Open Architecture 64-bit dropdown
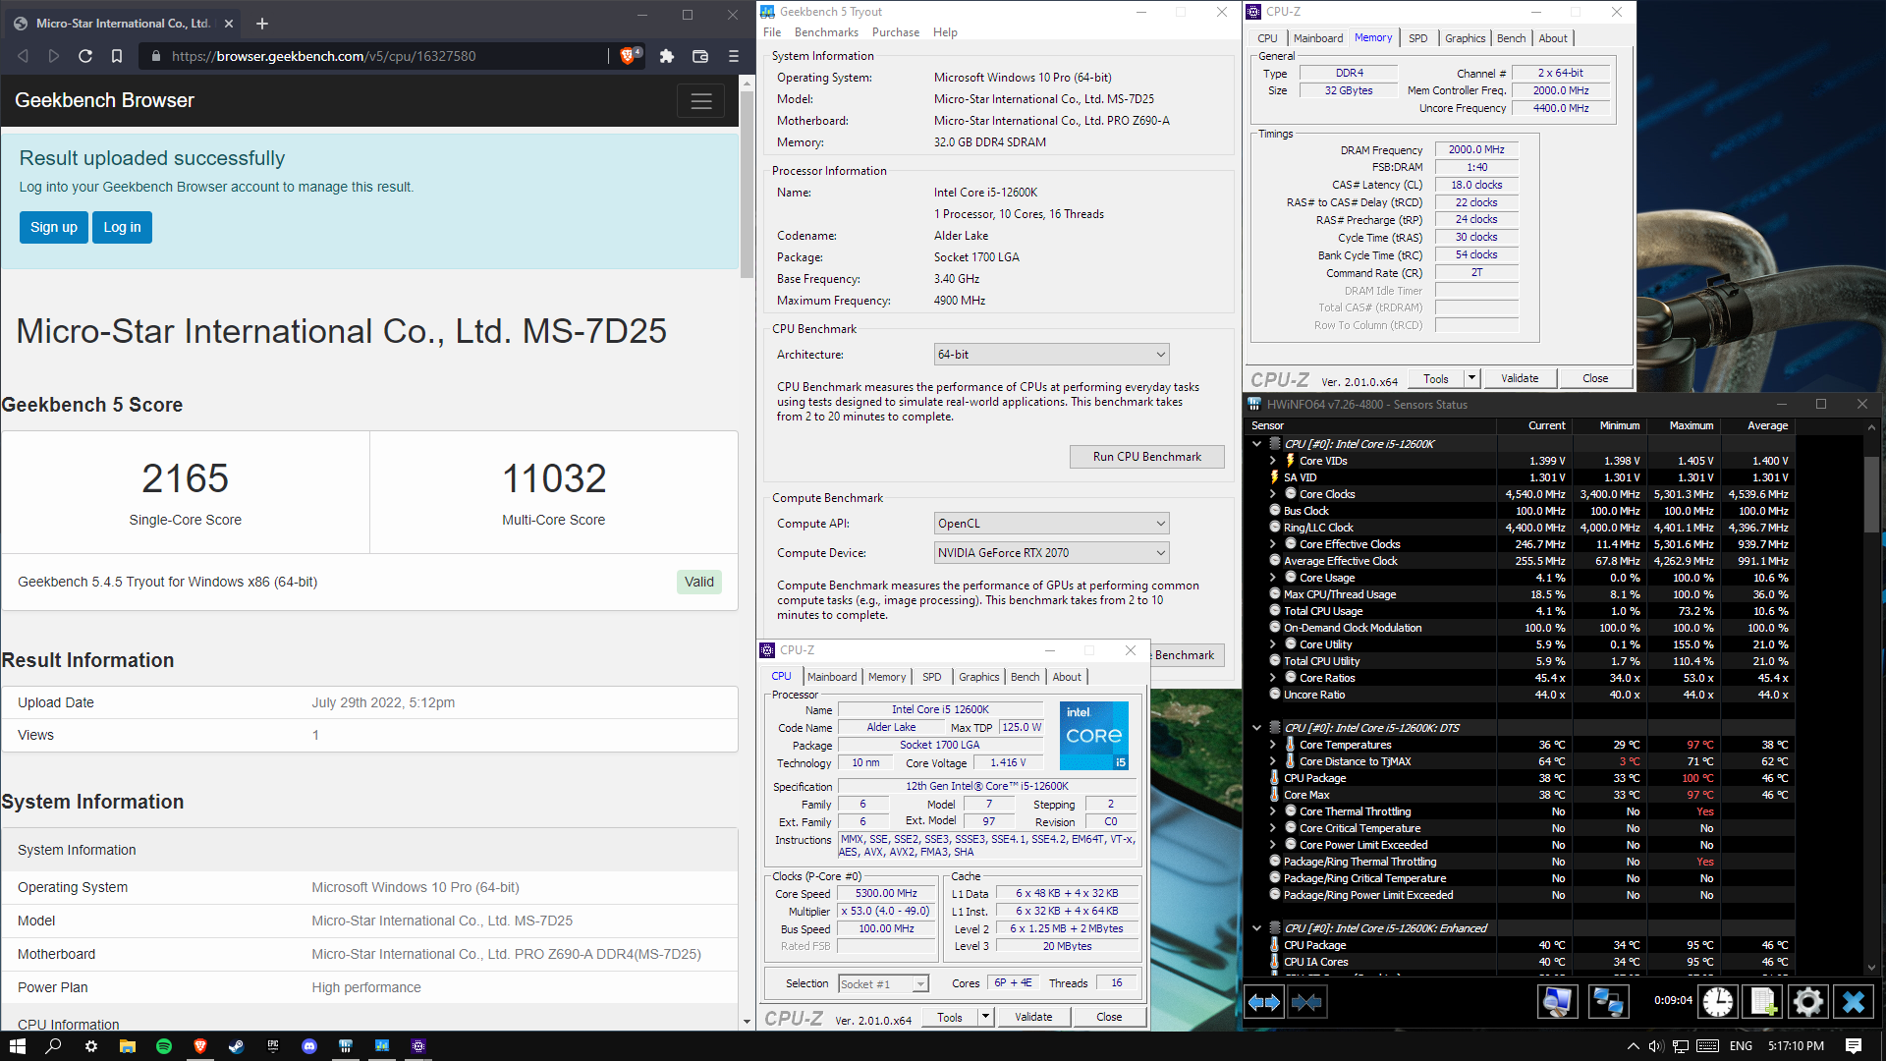 1051,355
